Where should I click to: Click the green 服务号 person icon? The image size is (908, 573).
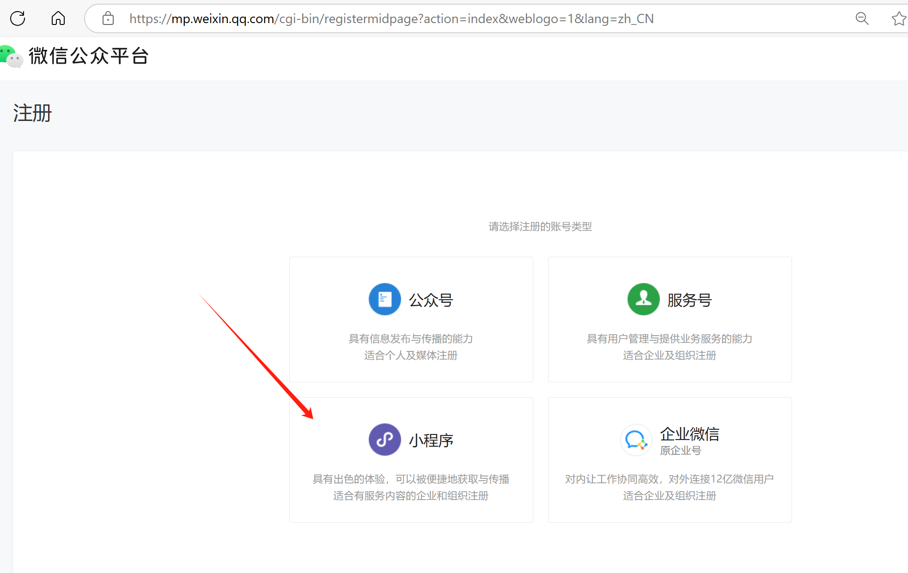coord(643,299)
